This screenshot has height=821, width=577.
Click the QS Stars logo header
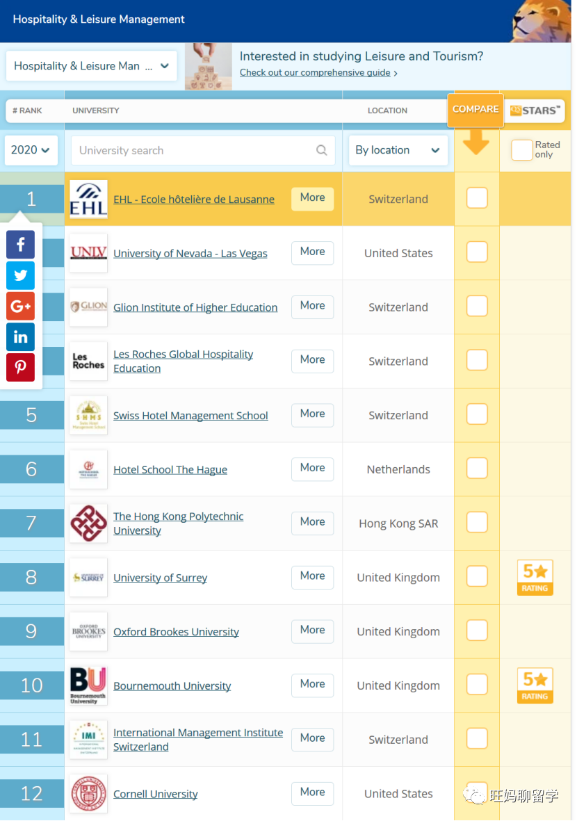click(535, 111)
